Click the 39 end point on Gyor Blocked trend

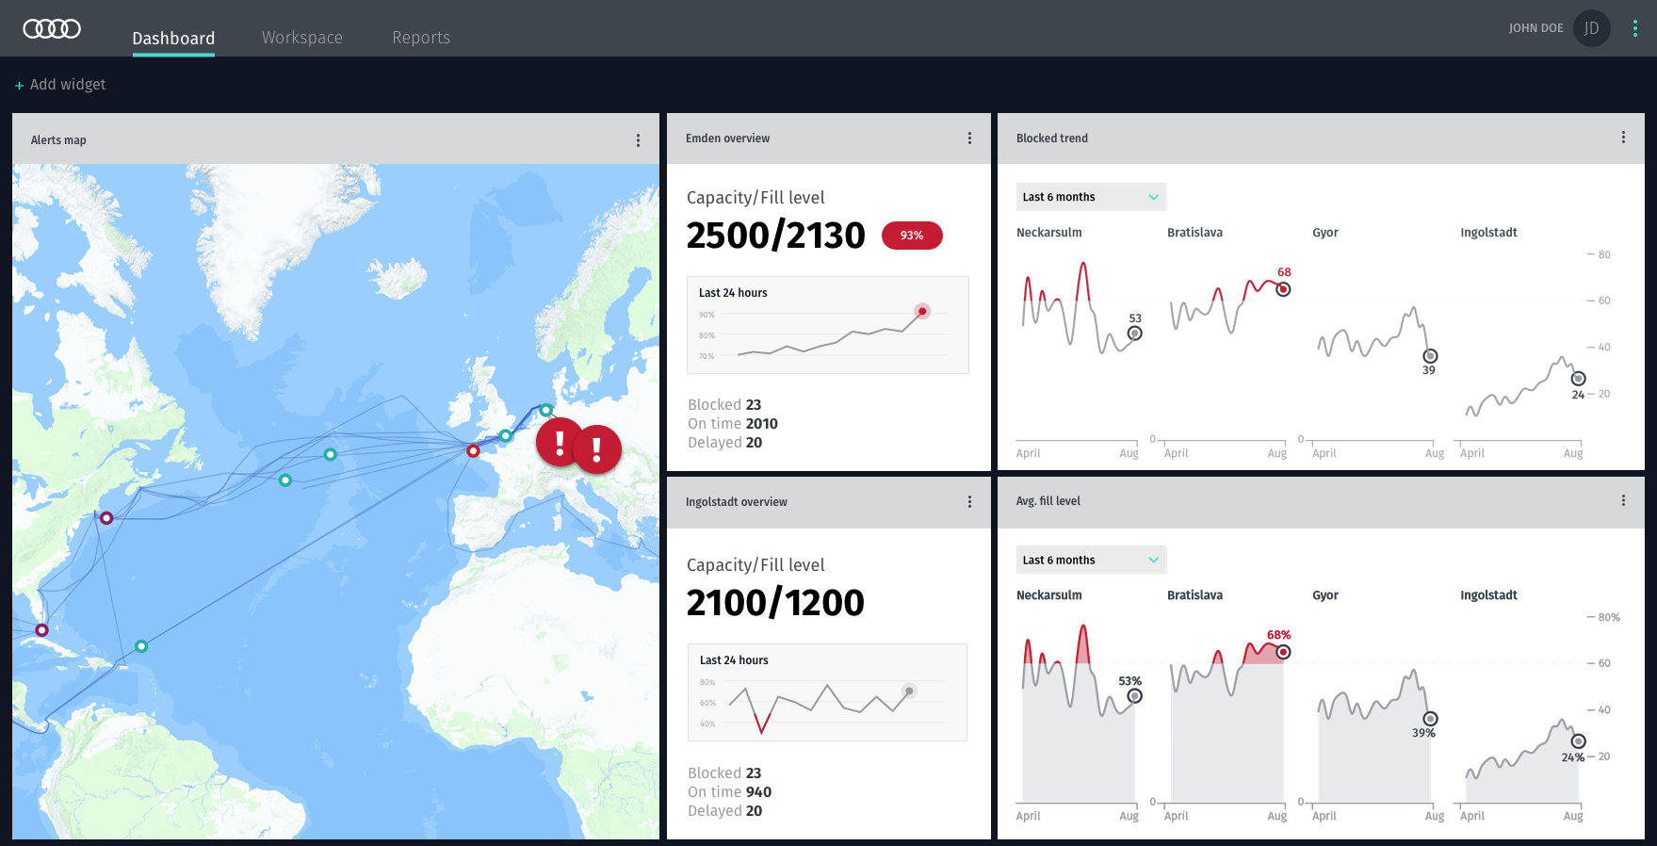(x=1430, y=356)
